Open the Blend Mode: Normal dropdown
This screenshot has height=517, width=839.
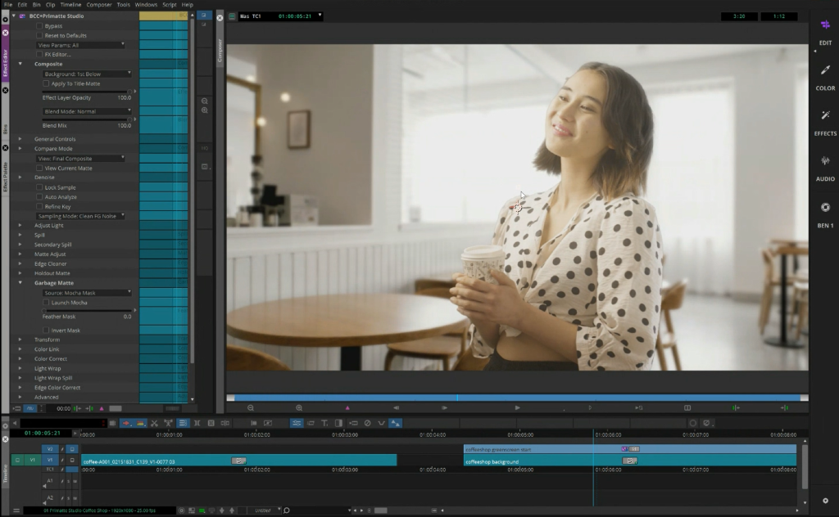[87, 111]
